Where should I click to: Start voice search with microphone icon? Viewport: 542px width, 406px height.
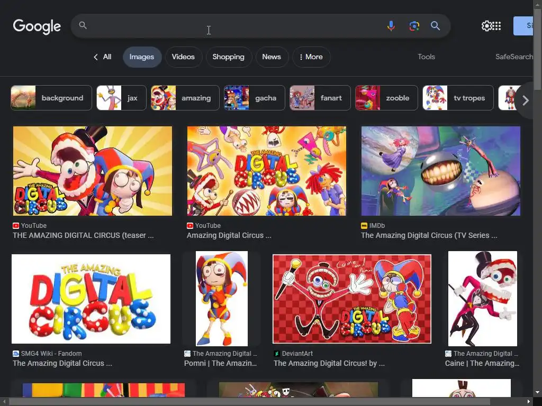[391, 26]
